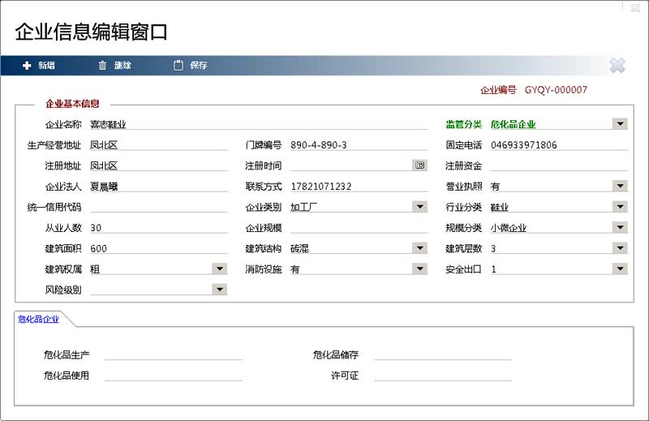The width and height of the screenshot is (649, 421).
Task: Expand the 企业类别 dropdown arrow
Action: pyautogui.click(x=419, y=206)
